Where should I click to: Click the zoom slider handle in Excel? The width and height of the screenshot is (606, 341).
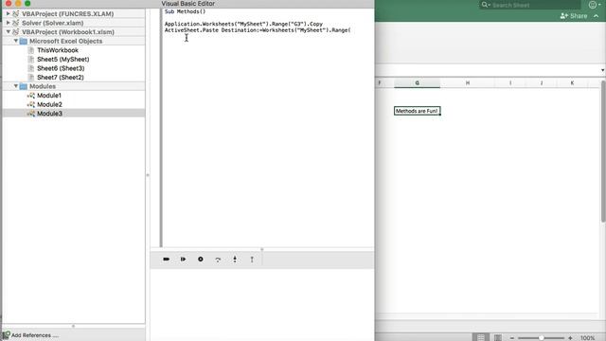coord(542,338)
